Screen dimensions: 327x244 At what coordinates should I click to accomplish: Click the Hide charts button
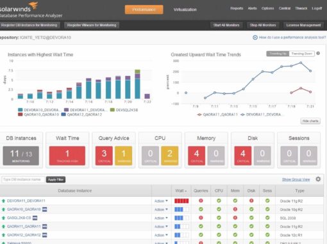click(310, 121)
